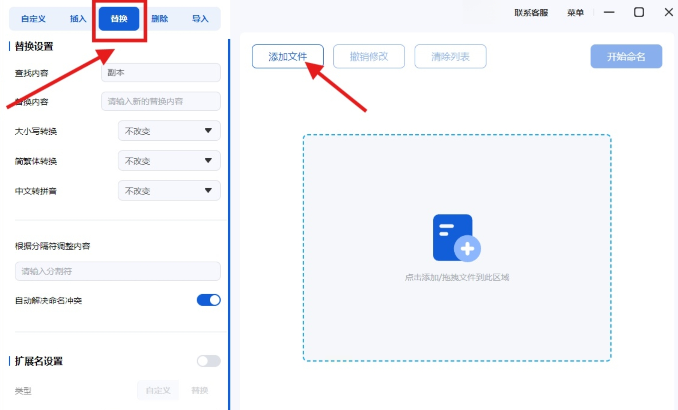Expand the 简繁体转换 dropdown
Viewport: 678px width, 410px height.
169,161
